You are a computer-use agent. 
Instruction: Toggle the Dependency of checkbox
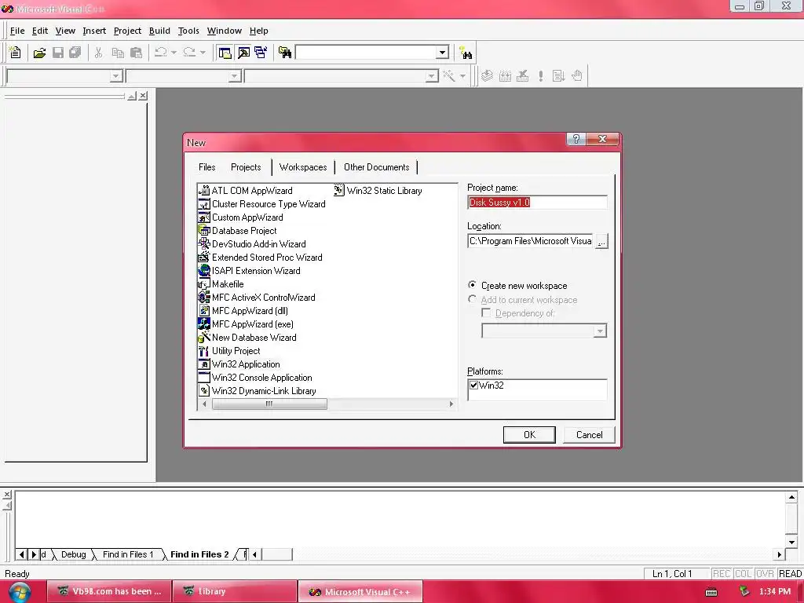point(486,313)
